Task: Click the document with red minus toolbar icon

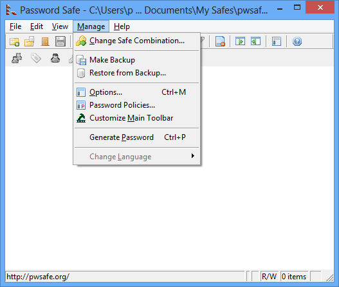Action: (x=220, y=41)
